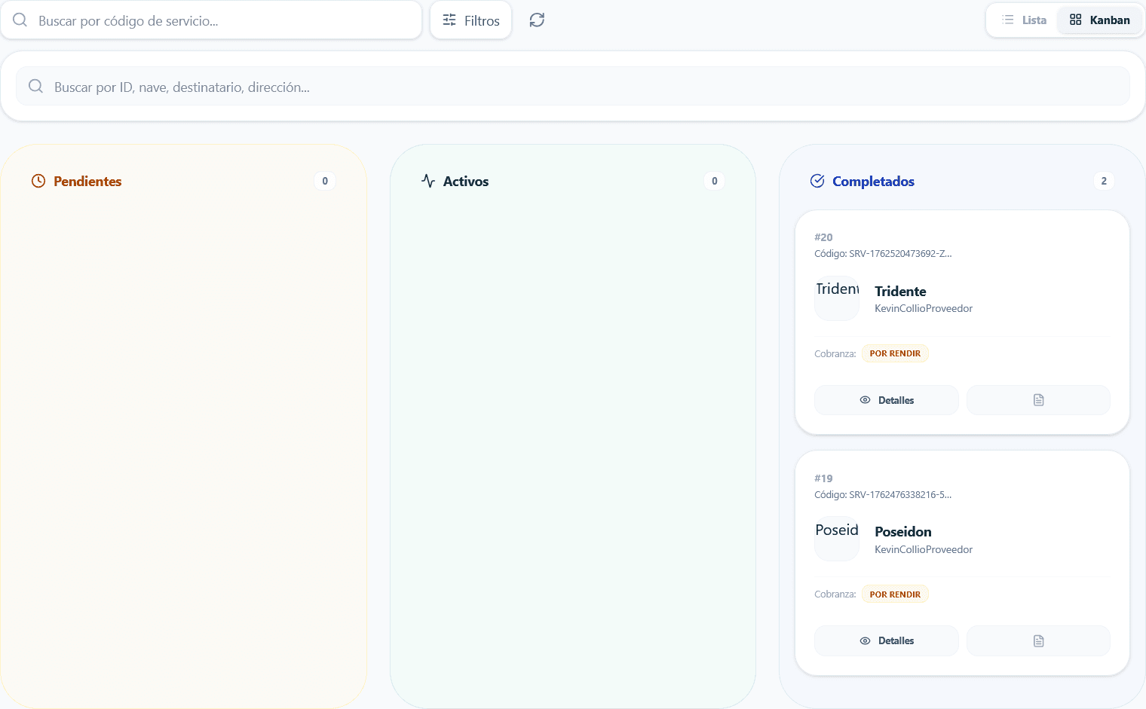Switch to Kanban view
Viewport: 1146px width, 709px height.
pos(1099,20)
